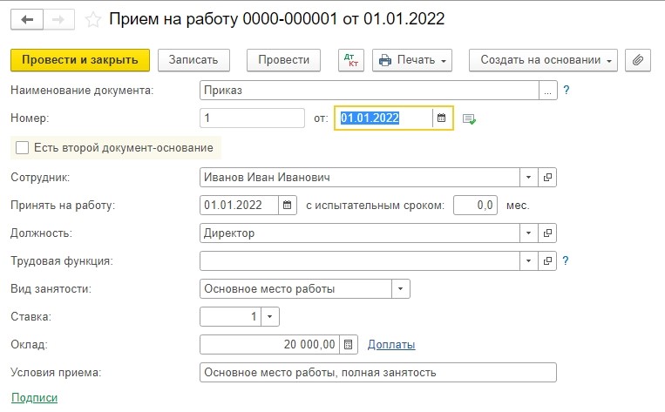Click ellipsis button in document name field
Image resolution: width=665 pixels, height=412 pixels.
(x=548, y=91)
